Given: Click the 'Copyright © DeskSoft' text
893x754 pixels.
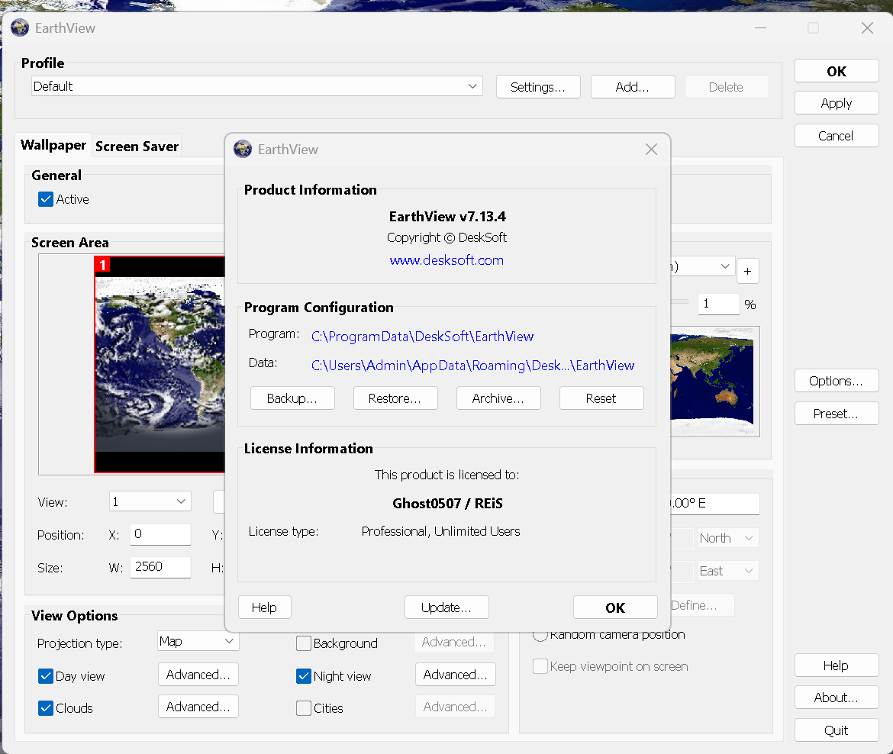Looking at the screenshot, I should (446, 237).
